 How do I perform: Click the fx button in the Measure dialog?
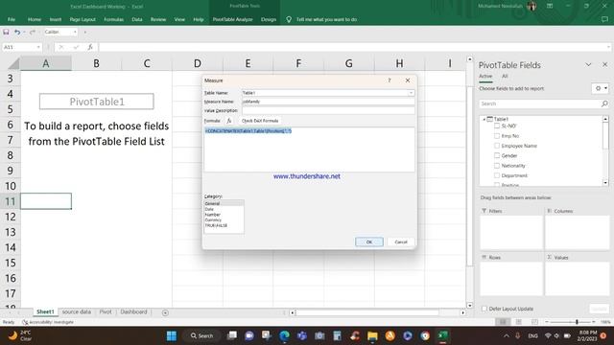click(x=229, y=121)
